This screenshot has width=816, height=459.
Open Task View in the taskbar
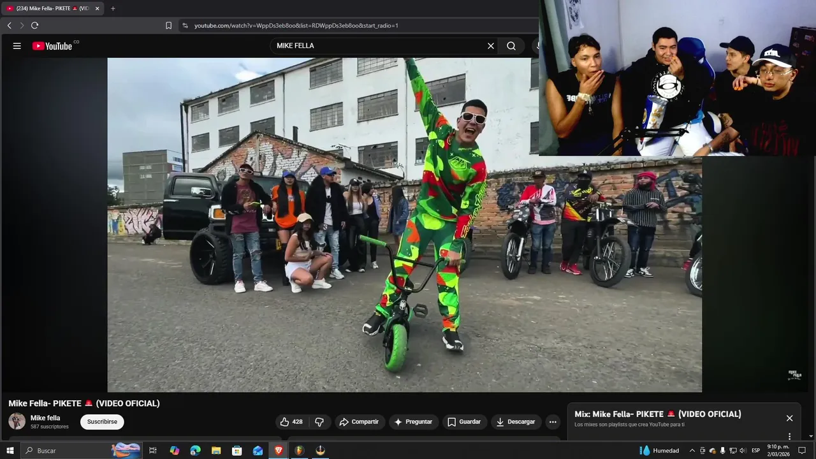pos(153,451)
